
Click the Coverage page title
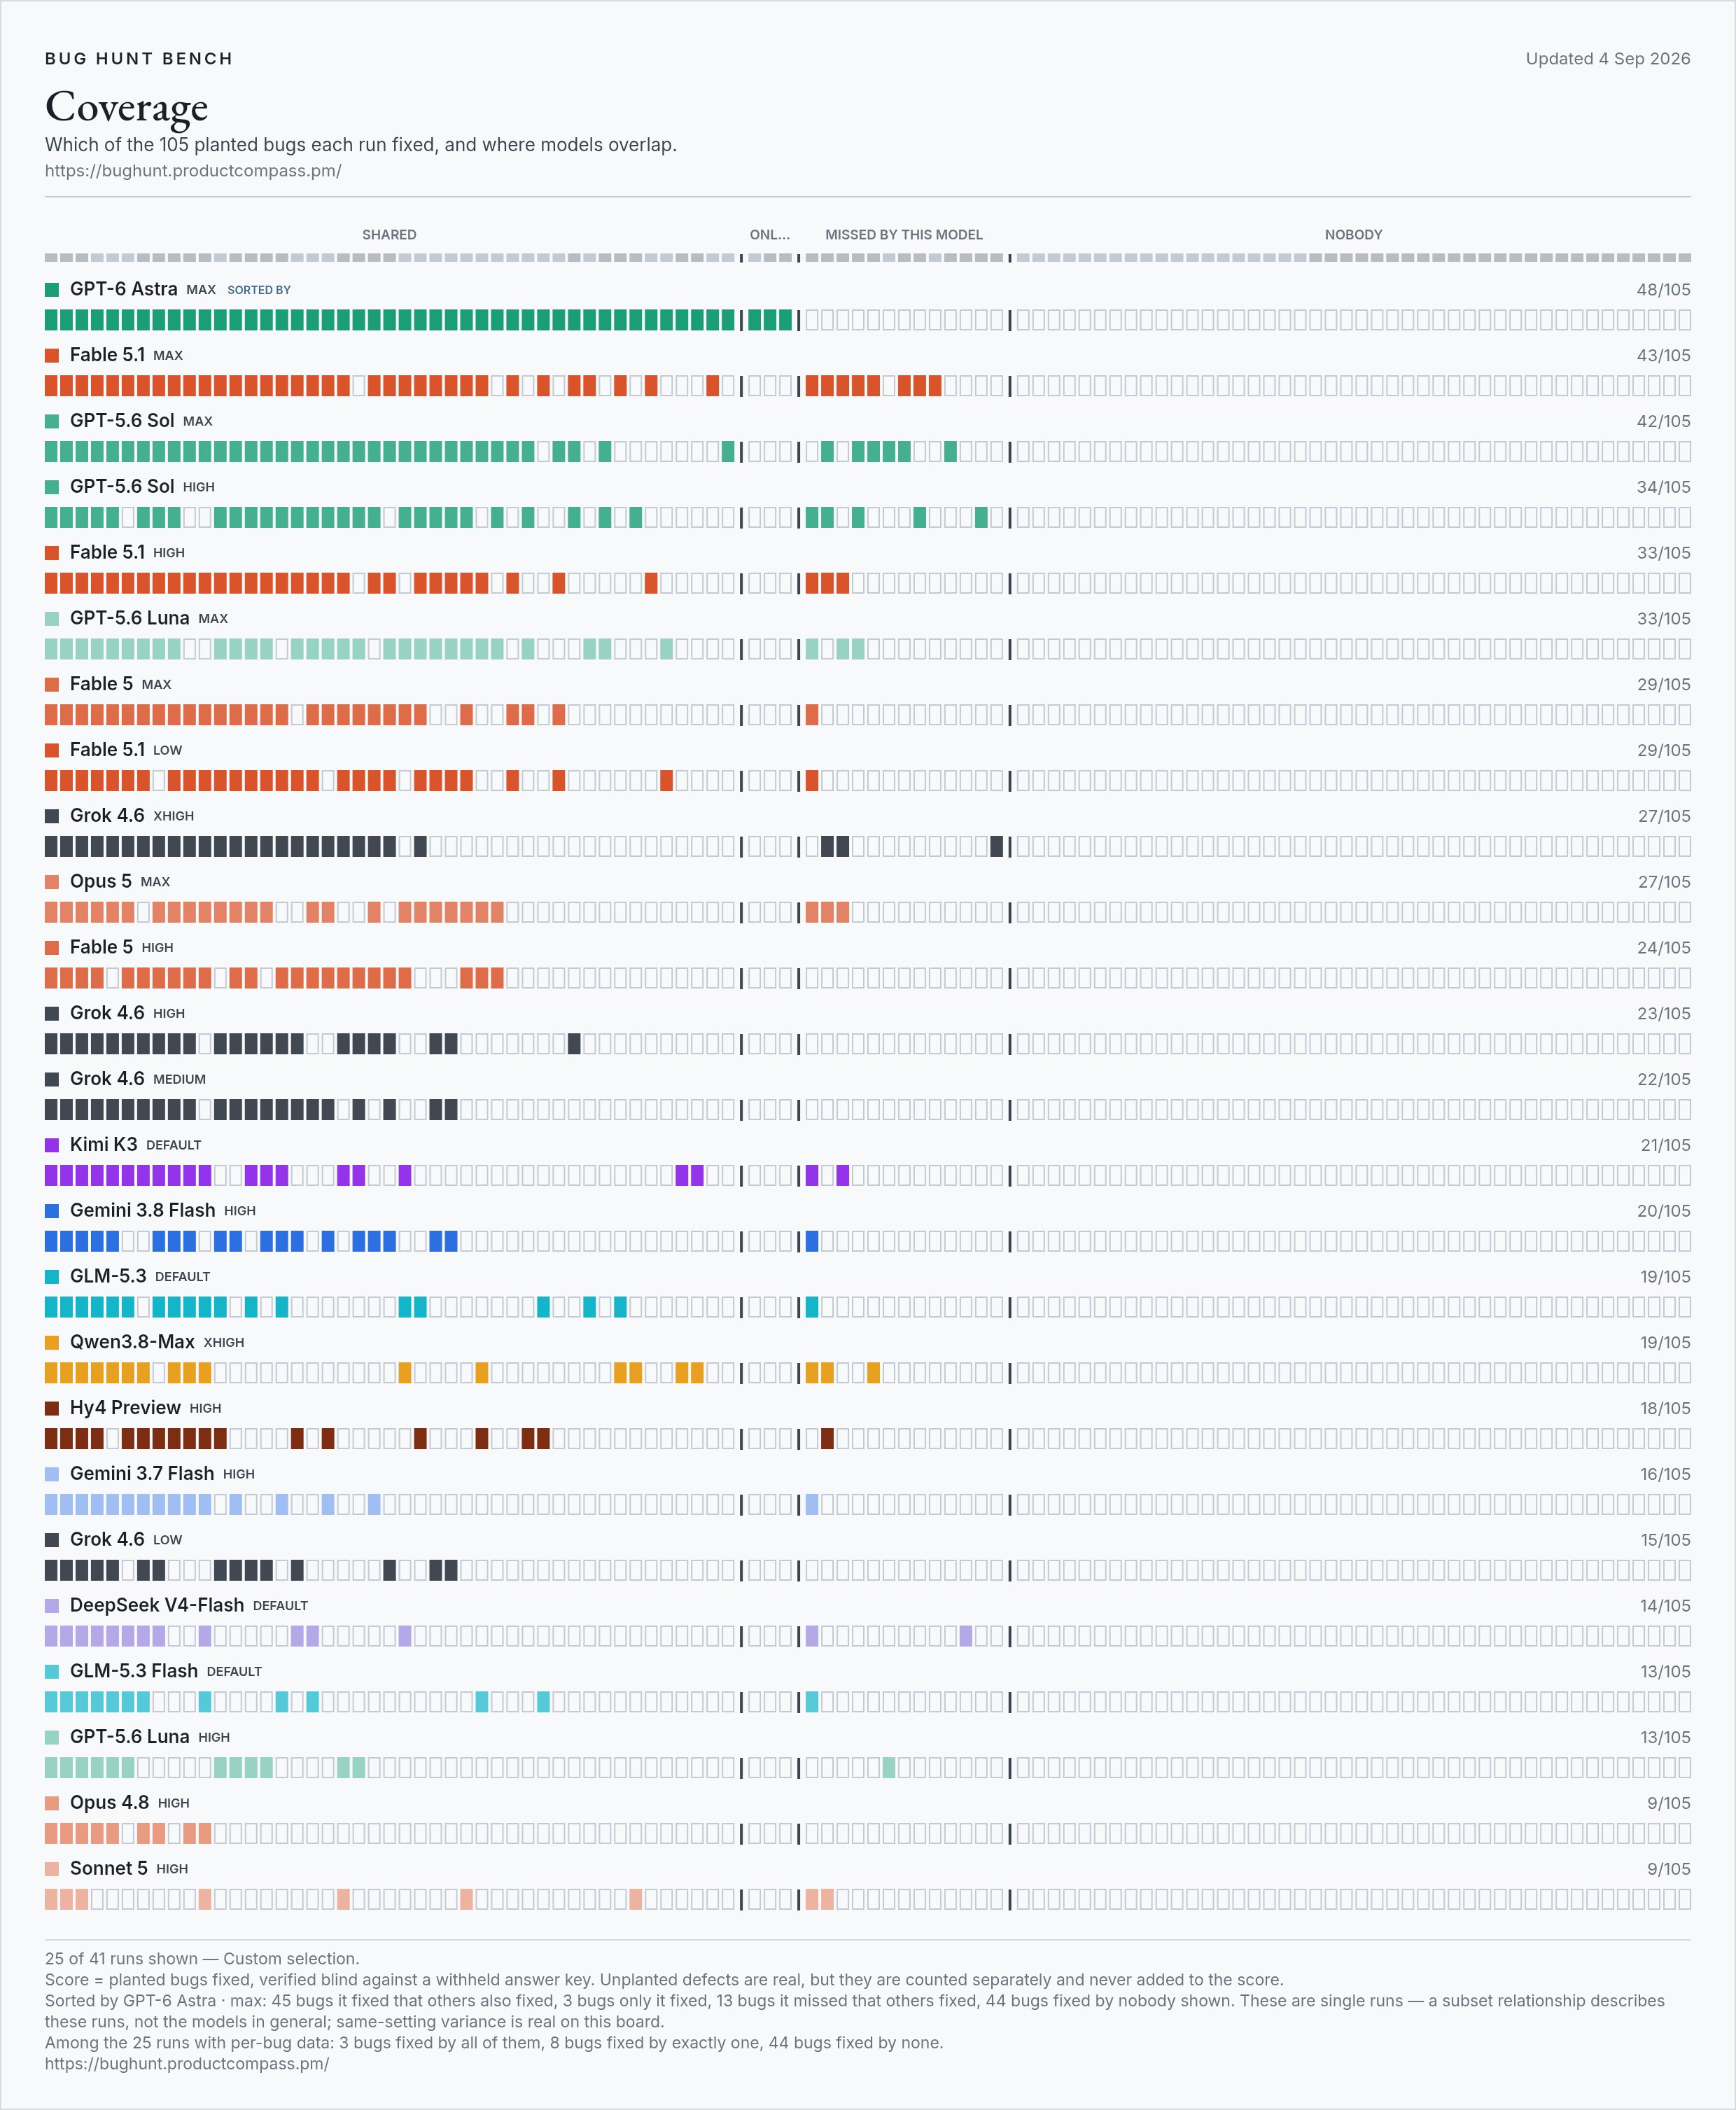(x=127, y=107)
